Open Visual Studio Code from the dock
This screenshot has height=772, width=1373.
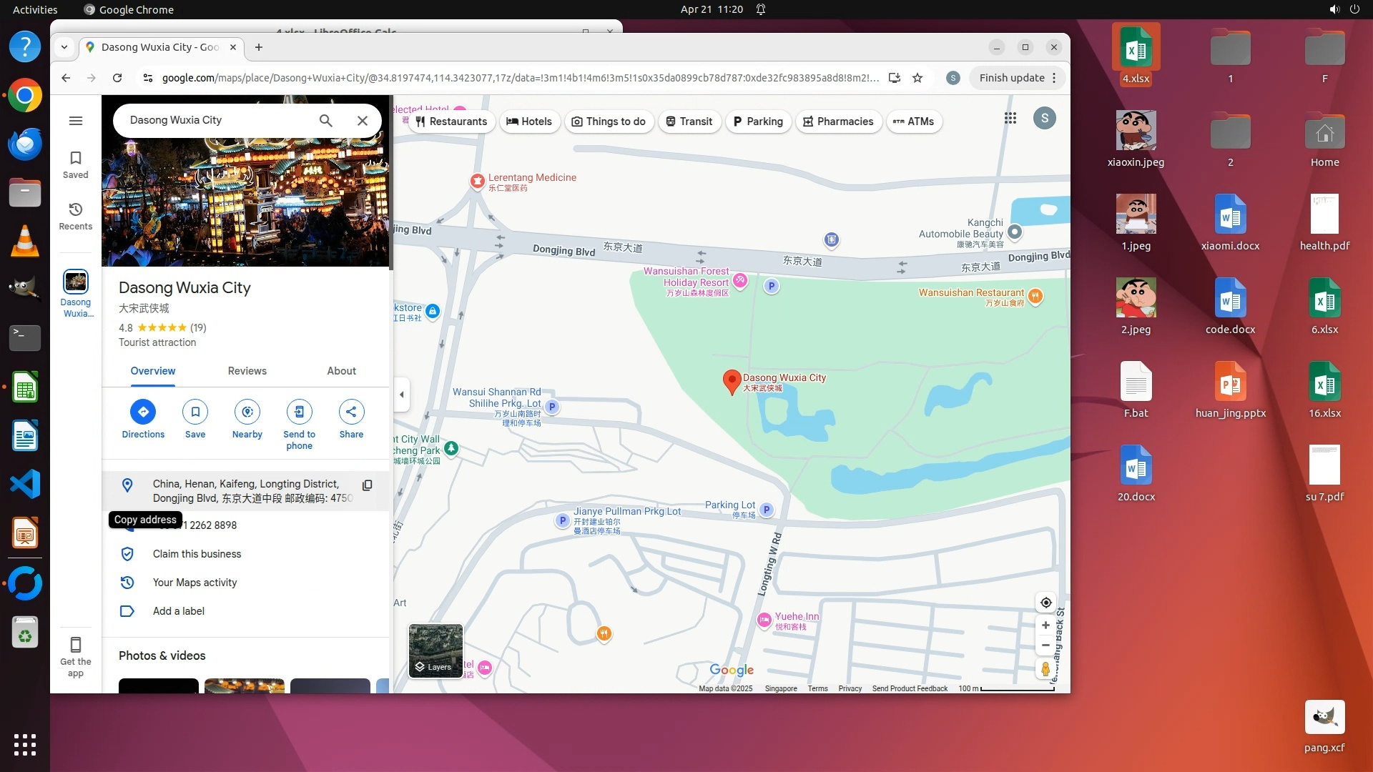pos(25,485)
